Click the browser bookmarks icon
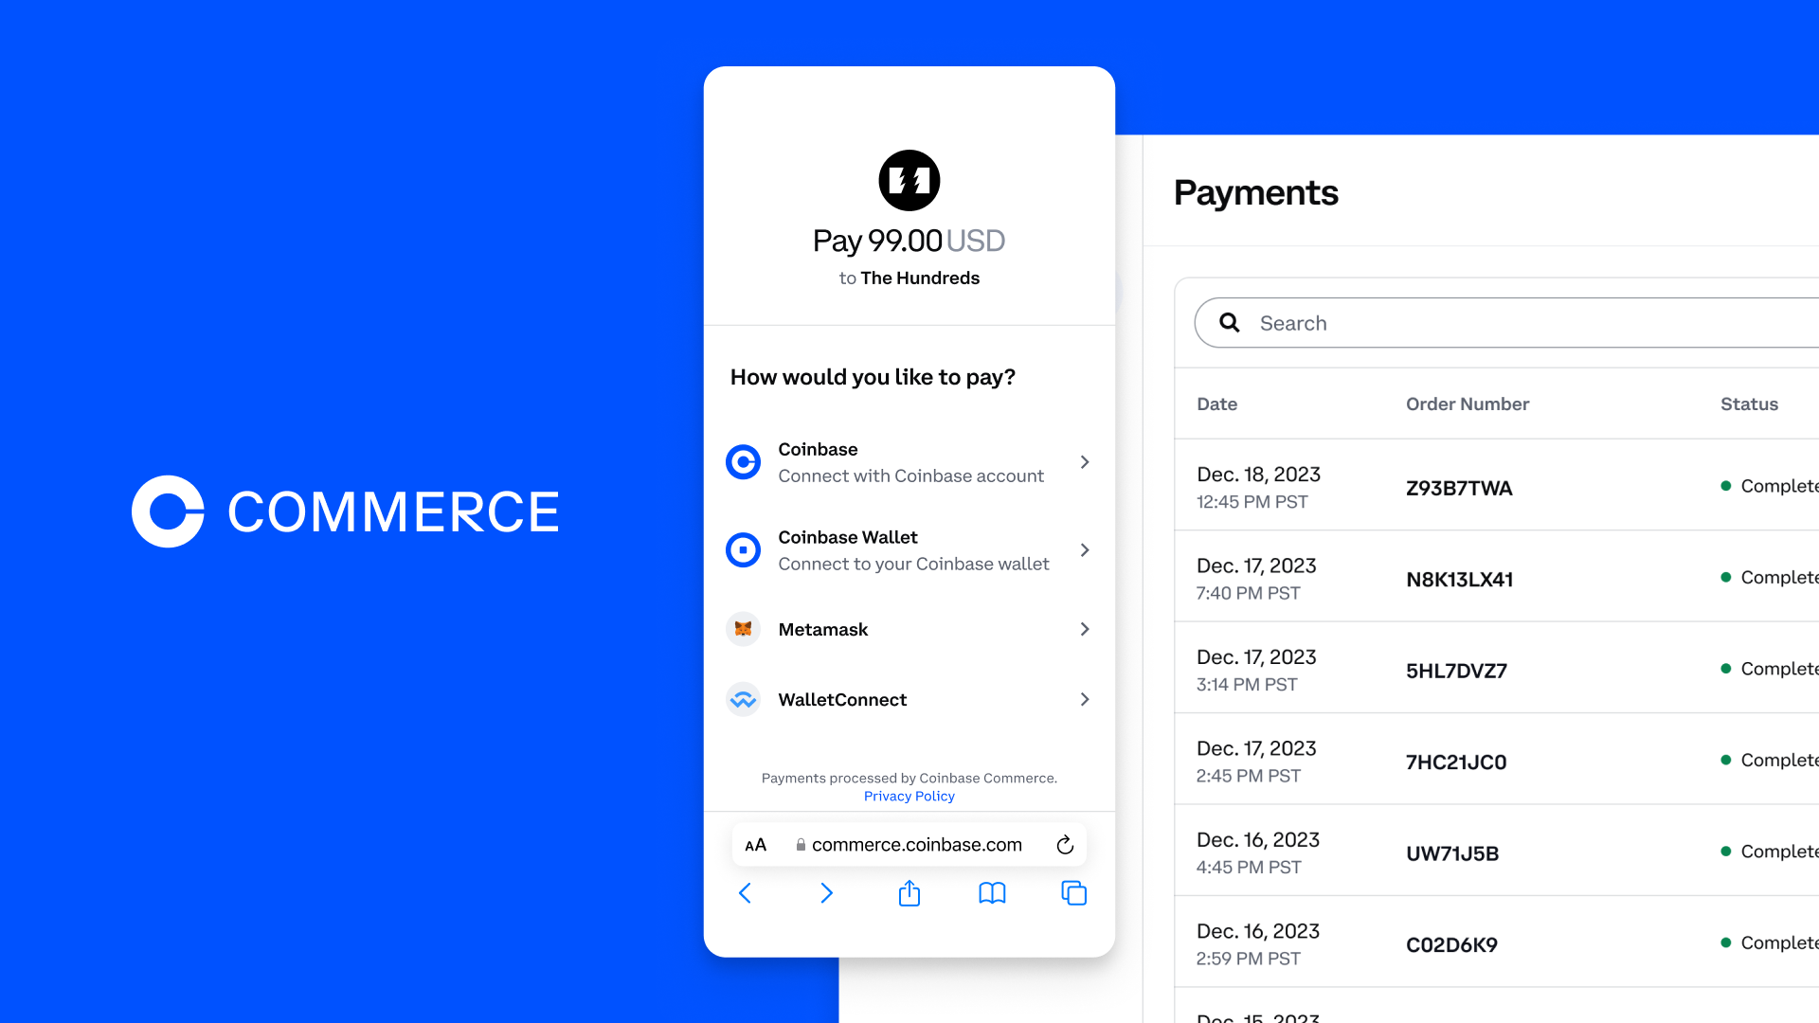The height and width of the screenshot is (1023, 1819). 991,893
